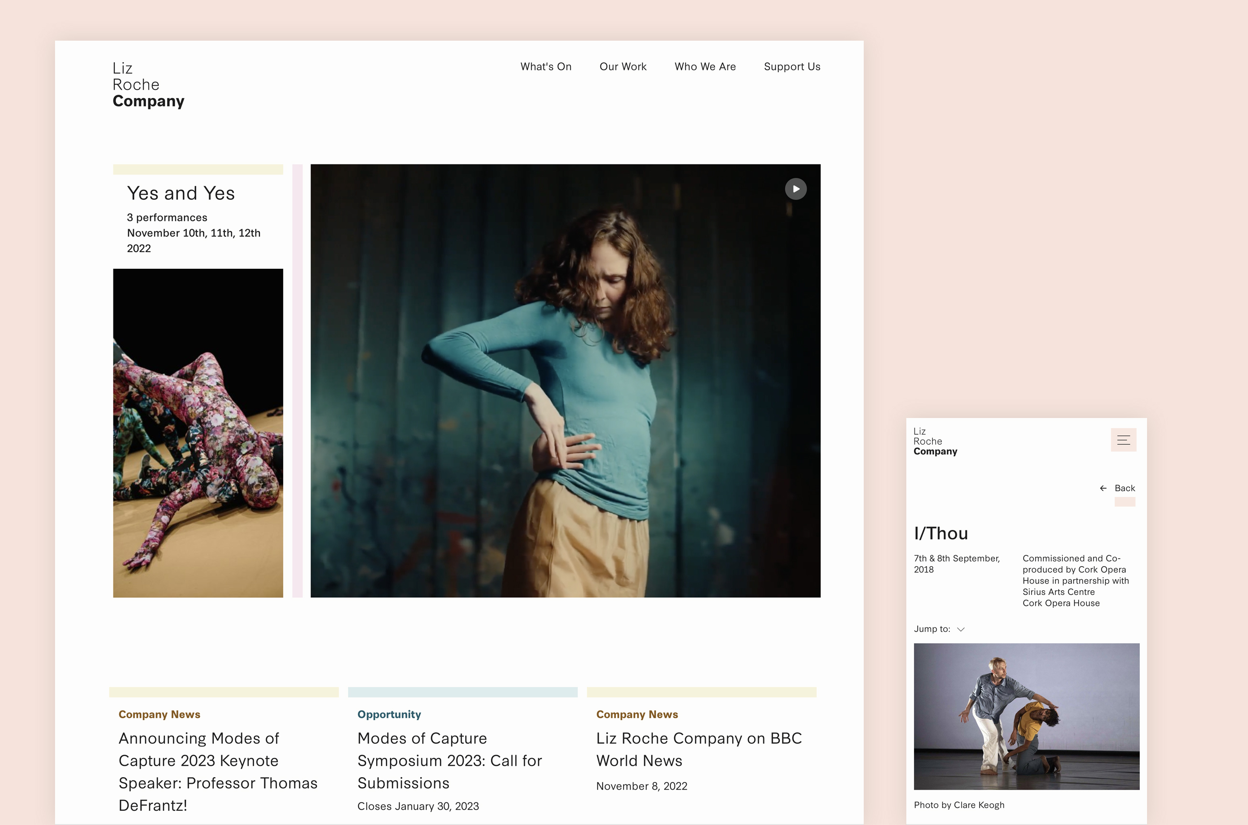Click the desktop Liz Roche Company logo
This screenshot has height=825, width=1248.
[148, 85]
